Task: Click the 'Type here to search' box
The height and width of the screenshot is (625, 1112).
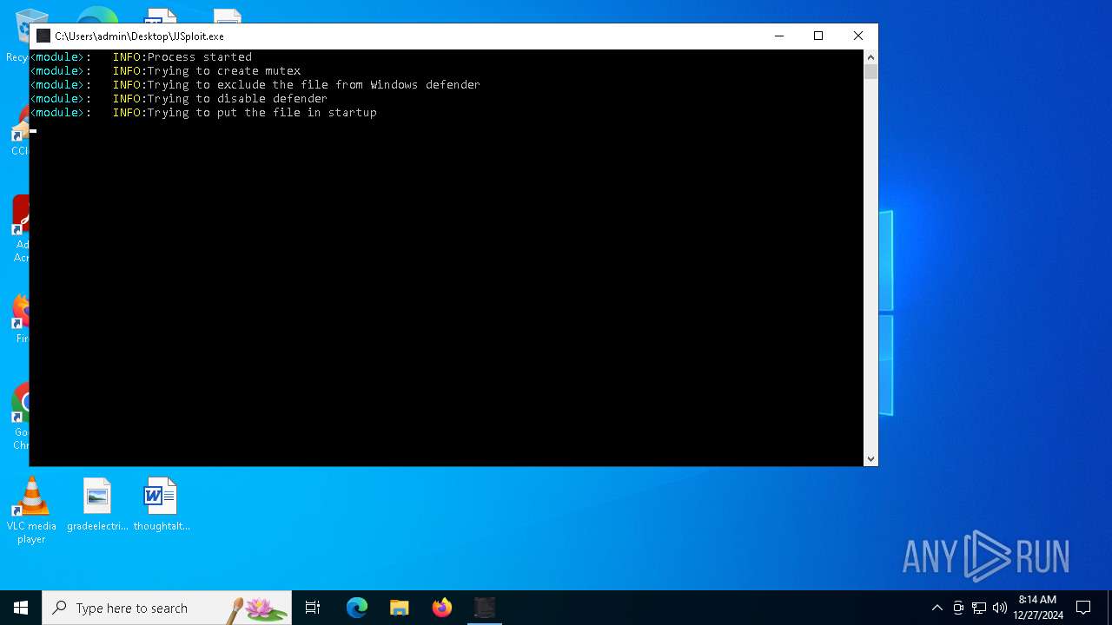Action: pos(167,608)
